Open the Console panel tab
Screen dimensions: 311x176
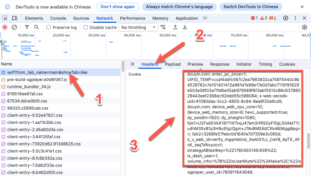click(58, 18)
